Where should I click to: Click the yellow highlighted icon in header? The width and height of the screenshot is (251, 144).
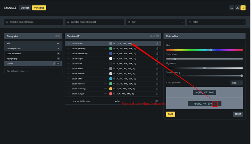click(x=243, y=8)
